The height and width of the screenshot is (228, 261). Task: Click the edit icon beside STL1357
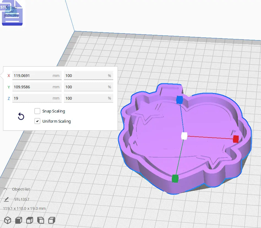(x=6, y=199)
